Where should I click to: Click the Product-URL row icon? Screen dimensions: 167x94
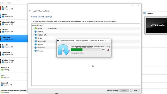coord(35,35)
